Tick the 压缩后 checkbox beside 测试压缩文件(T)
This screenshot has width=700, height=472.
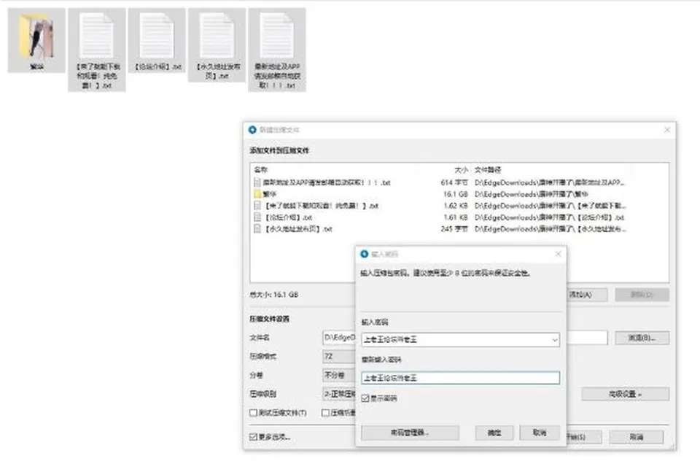coord(325,413)
